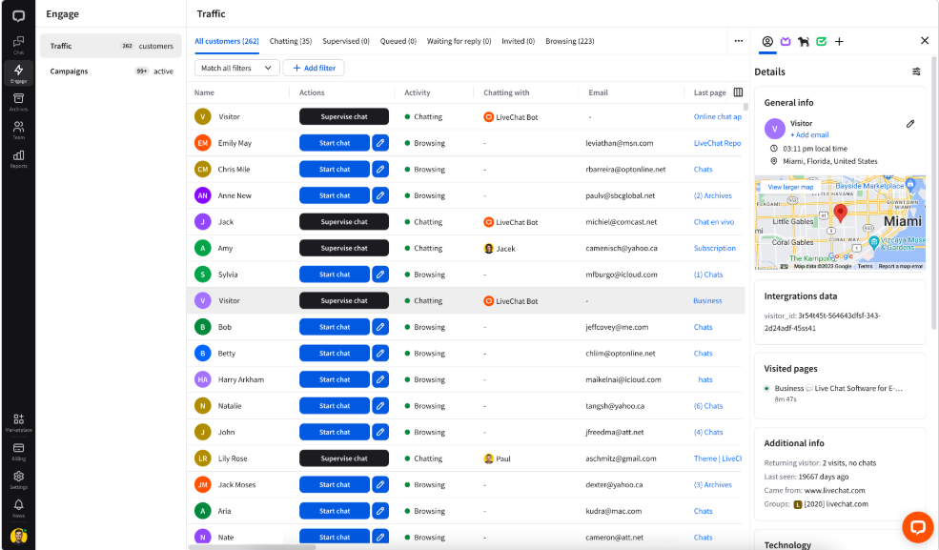Add an app with the plus icon
This screenshot has width=939, height=550.
click(x=839, y=41)
